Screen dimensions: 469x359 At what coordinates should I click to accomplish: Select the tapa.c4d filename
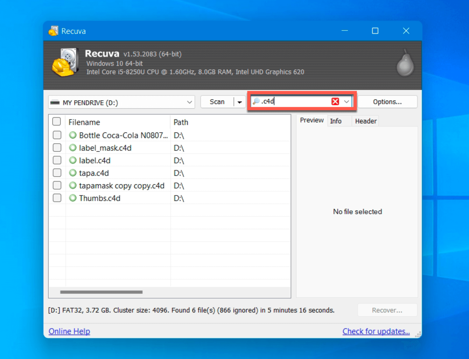point(94,173)
